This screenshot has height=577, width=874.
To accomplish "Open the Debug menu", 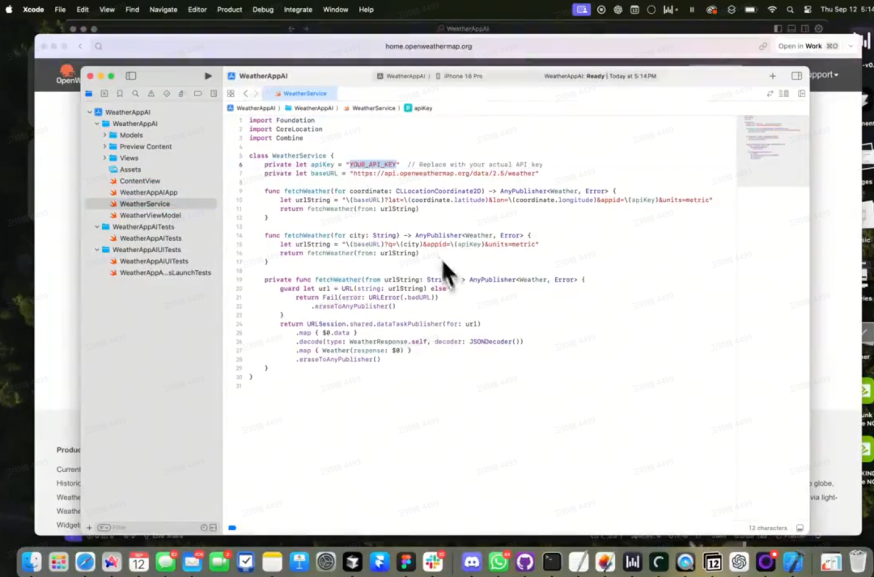I will click(263, 10).
